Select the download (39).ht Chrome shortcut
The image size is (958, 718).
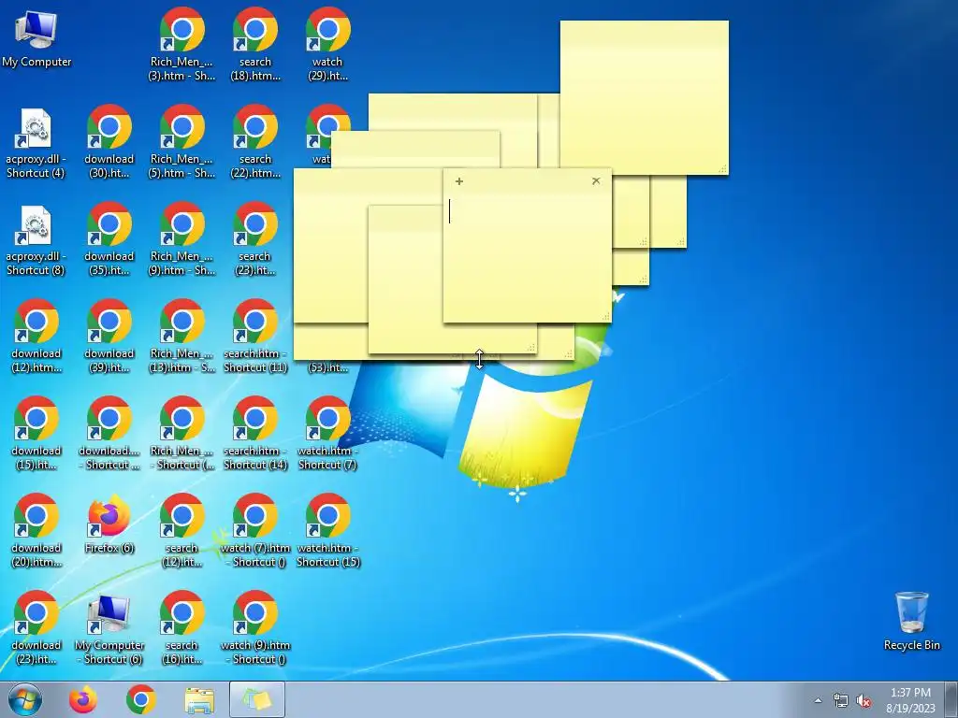109,337
